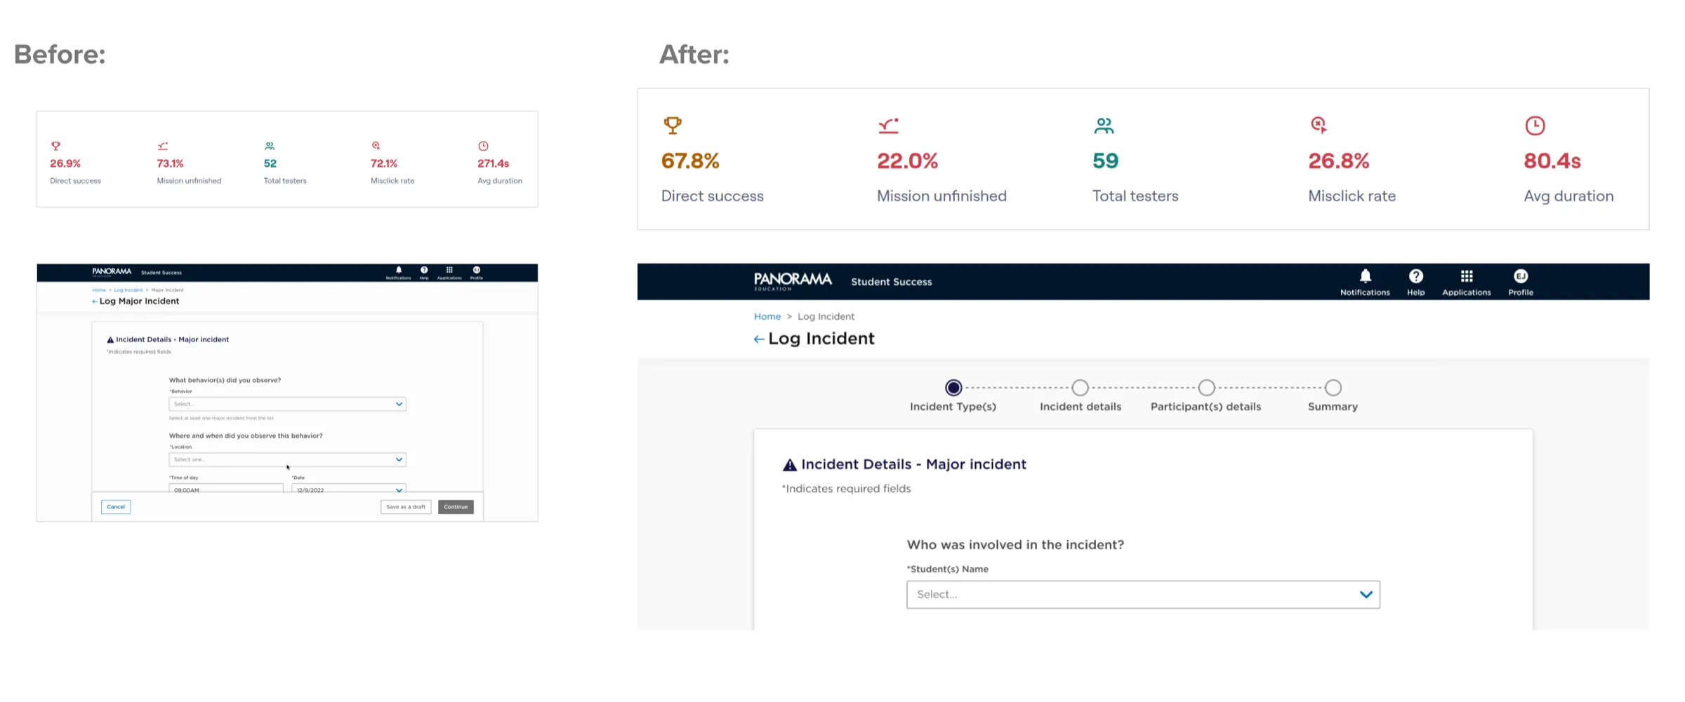The width and height of the screenshot is (1685, 702).
Task: Click the 67.8% Direct success value
Action: (690, 161)
